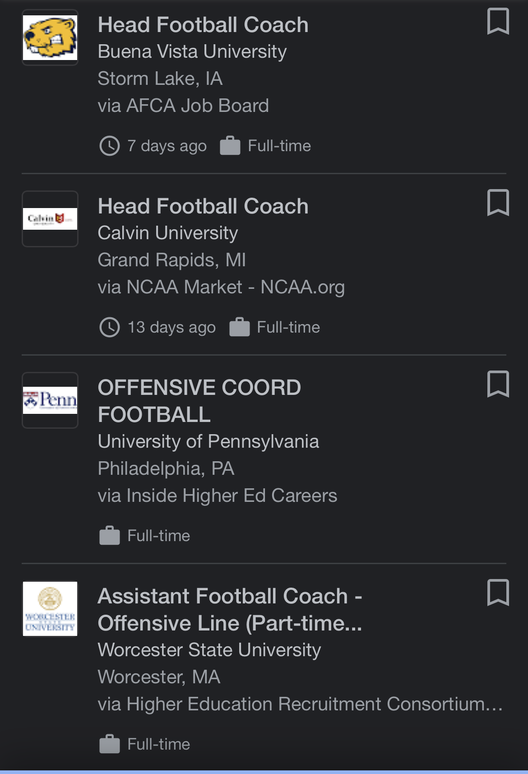Click the Calvin University logo thumbnail
The width and height of the screenshot is (528, 774).
point(50,219)
